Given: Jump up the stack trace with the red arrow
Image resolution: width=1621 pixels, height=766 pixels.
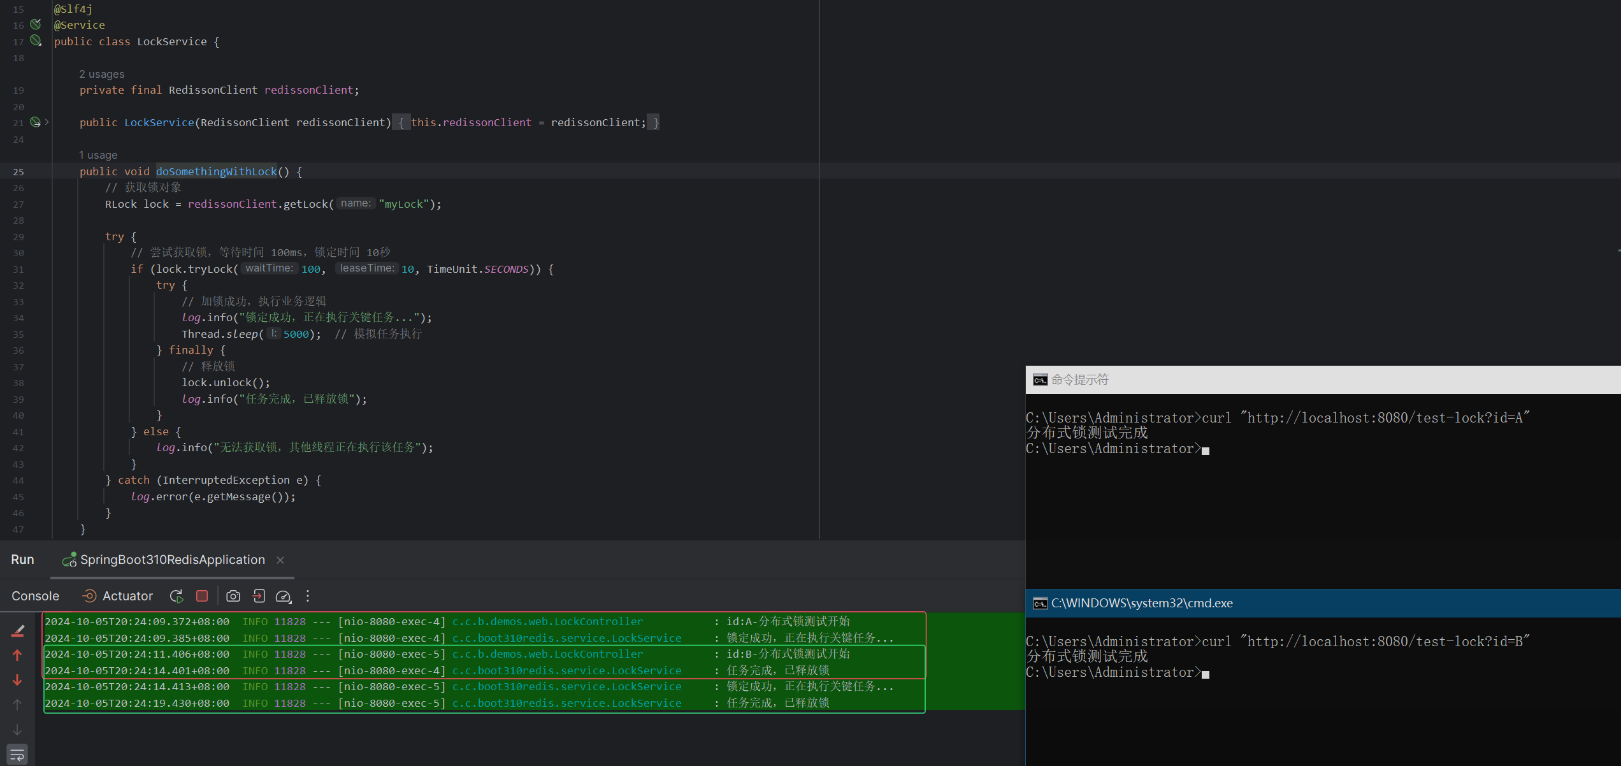Looking at the screenshot, I should click(x=17, y=655).
